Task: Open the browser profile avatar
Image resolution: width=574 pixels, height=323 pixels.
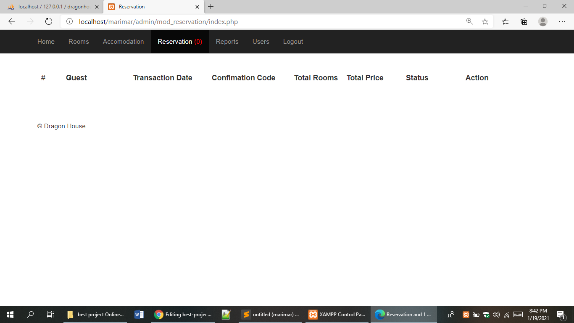Action: [x=542, y=21]
